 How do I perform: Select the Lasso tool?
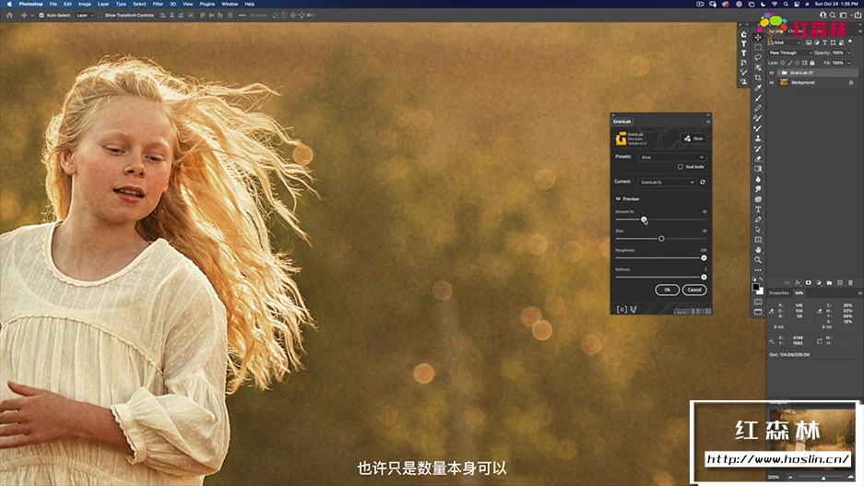pyautogui.click(x=758, y=57)
